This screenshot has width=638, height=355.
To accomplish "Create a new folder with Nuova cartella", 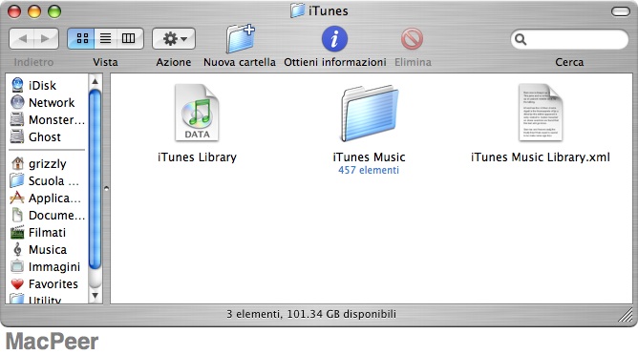I will click(x=240, y=38).
